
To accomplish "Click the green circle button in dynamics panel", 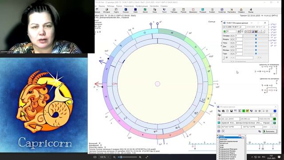I will tap(225, 32).
